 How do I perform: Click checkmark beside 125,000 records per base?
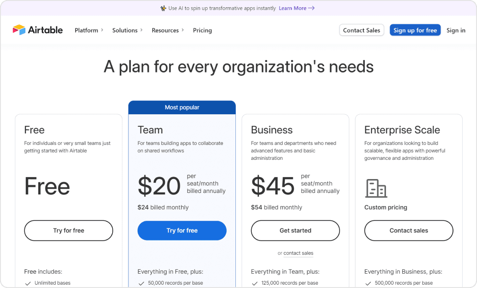click(255, 283)
